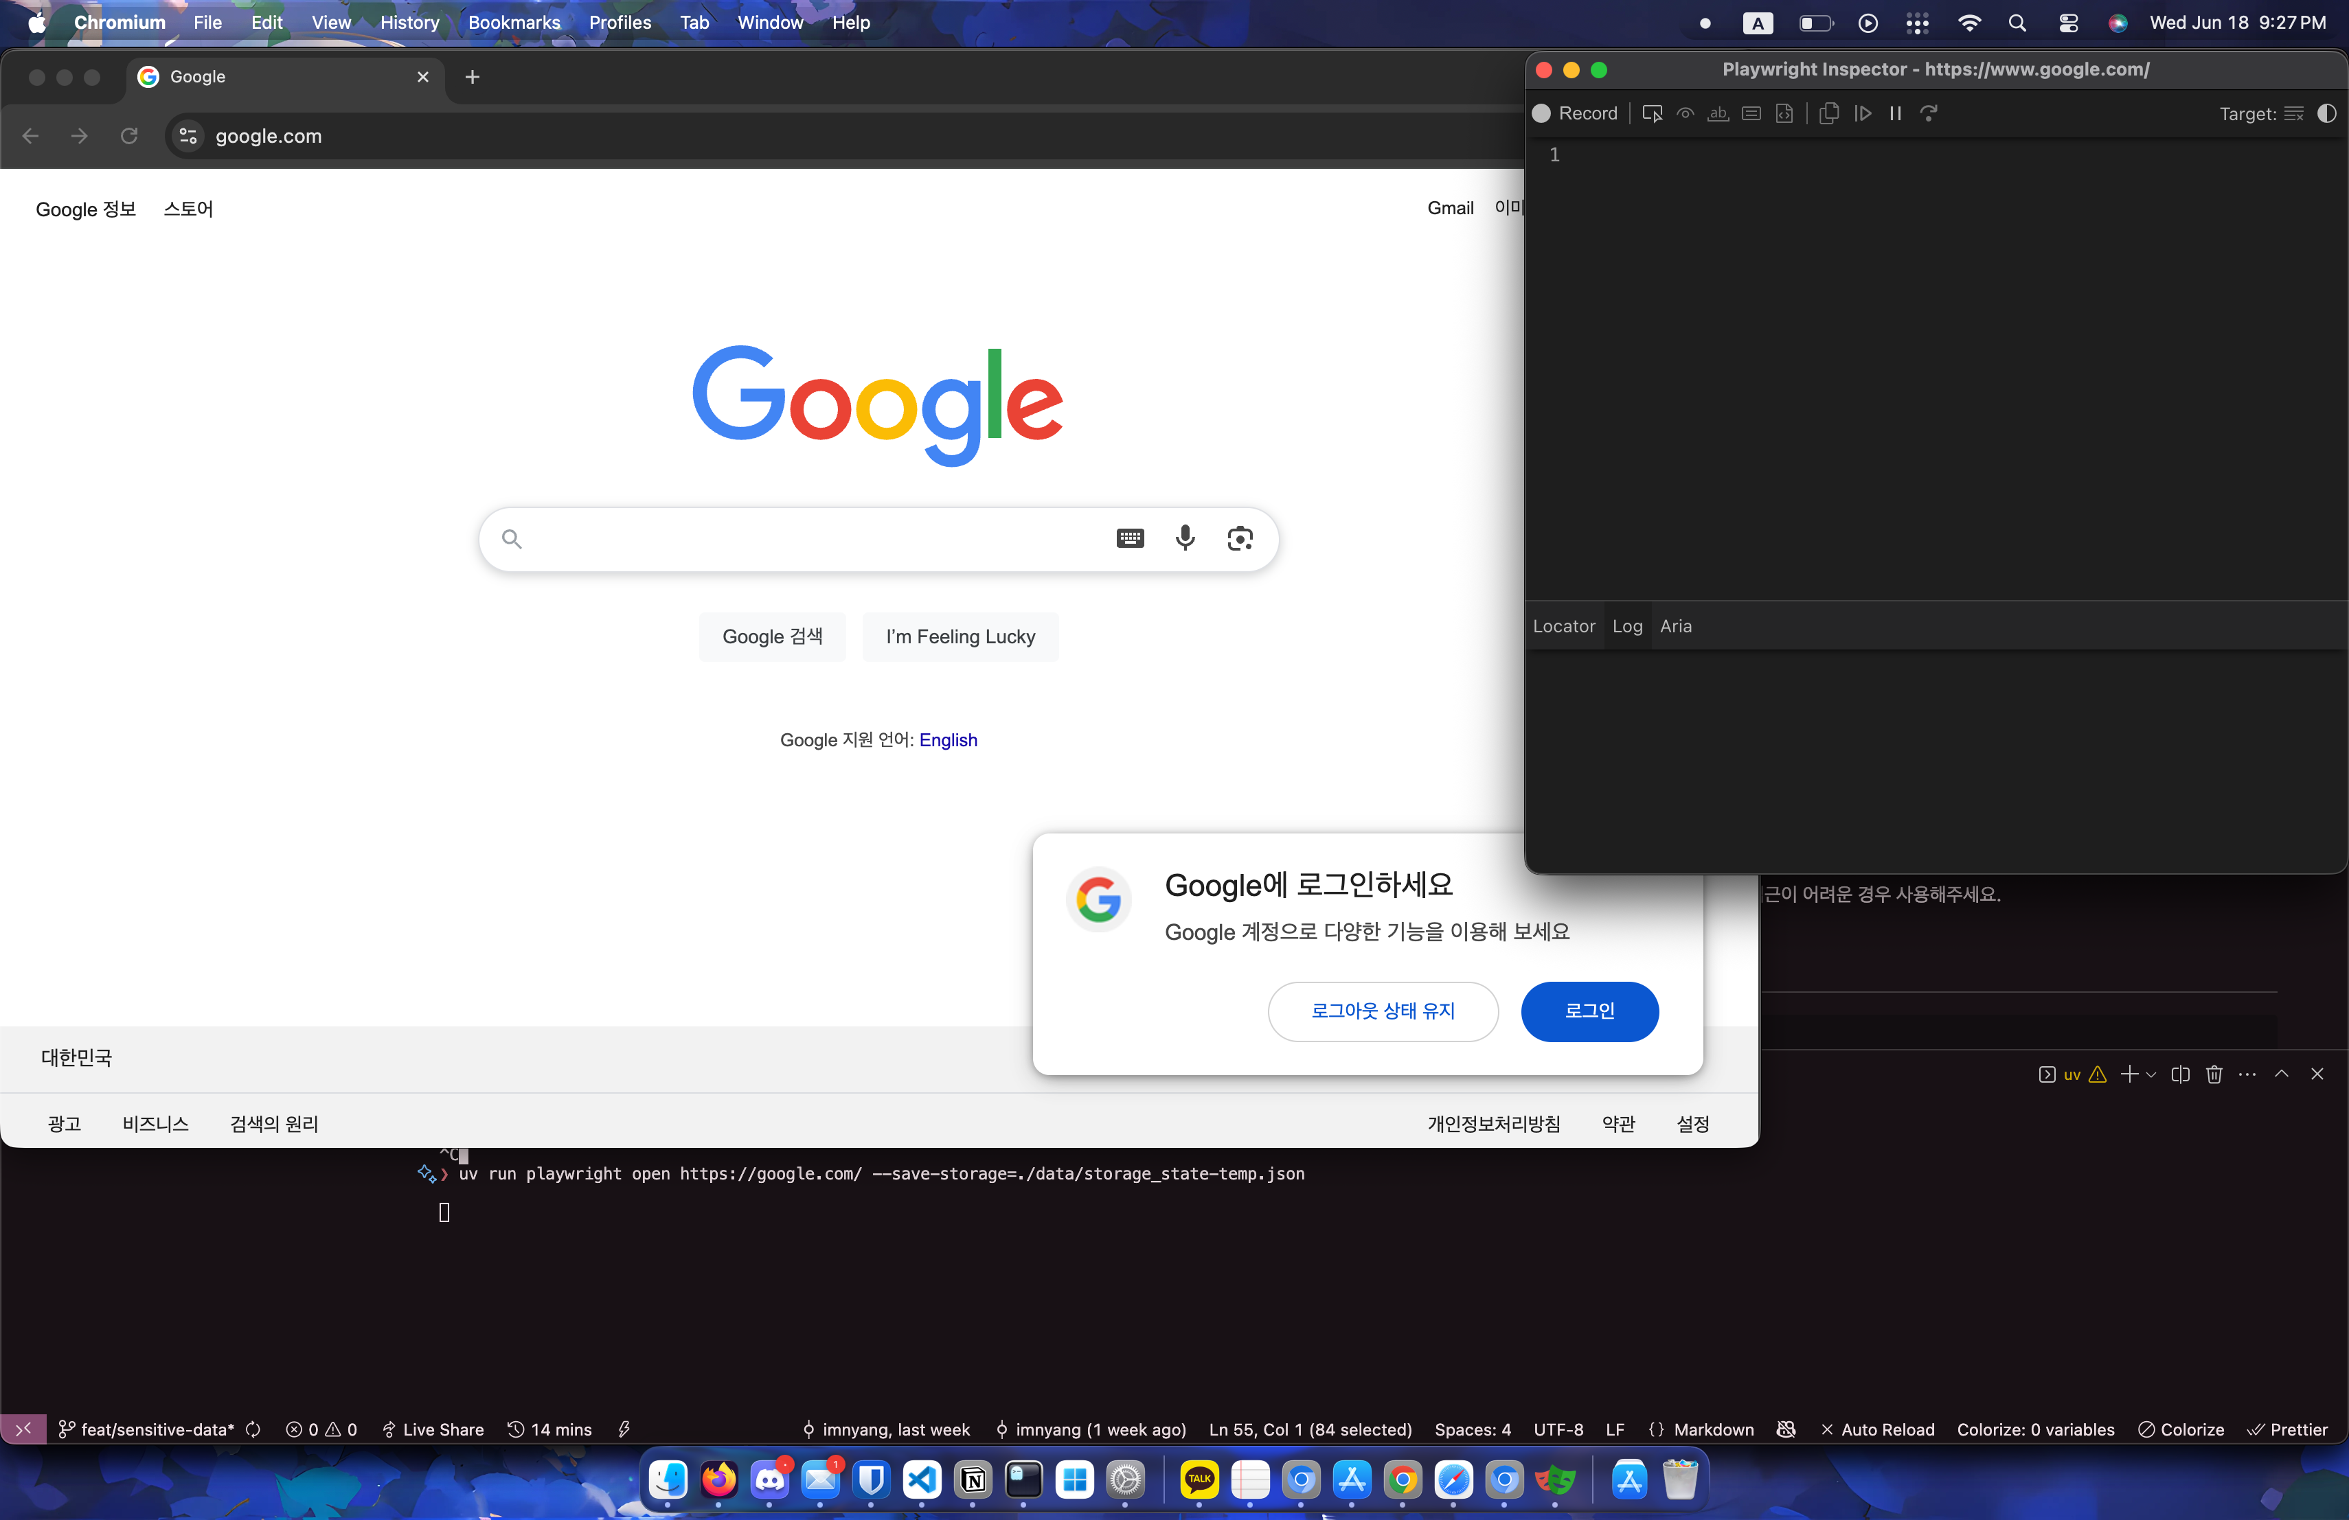Viewport: 2349px width, 1520px height.
Task: Open the launch profile dropdown in terminal panel
Action: pyautogui.click(x=2152, y=1074)
